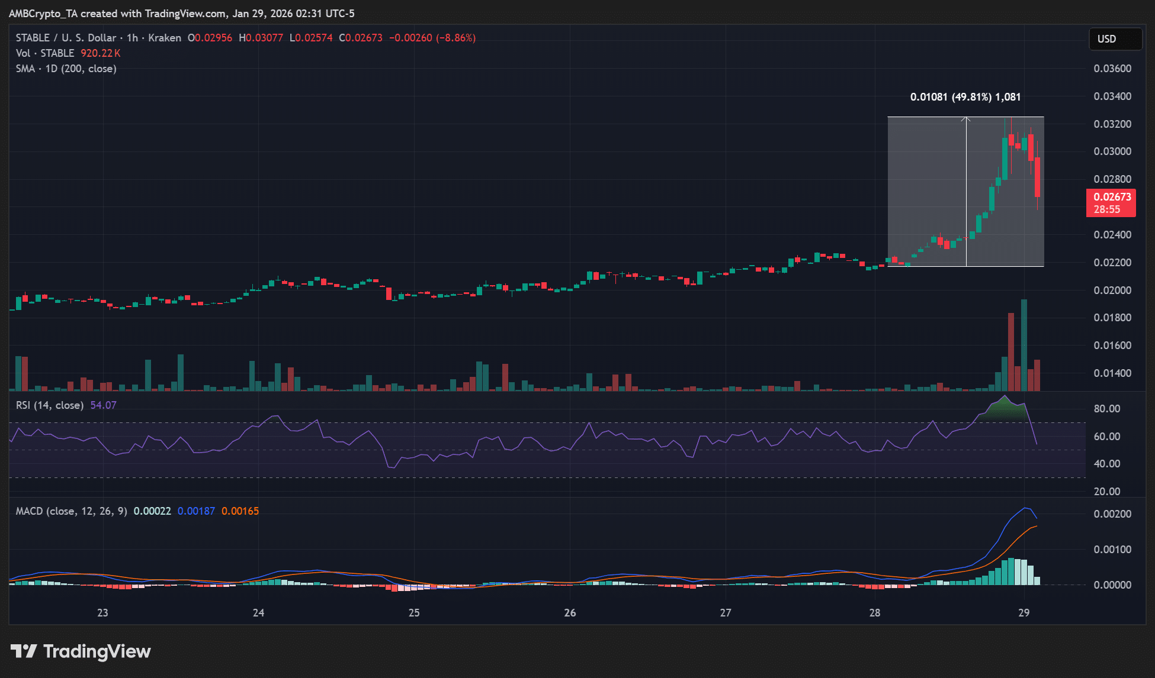This screenshot has width=1155, height=678.
Task: Click the orange MACD signal value 0.00165
Action: tap(240, 511)
